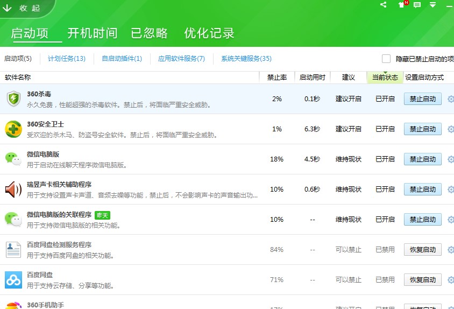This screenshot has width=454, height=309.
Task: Click the 瑞昱声卡 speaker icon
Action: 13,189
